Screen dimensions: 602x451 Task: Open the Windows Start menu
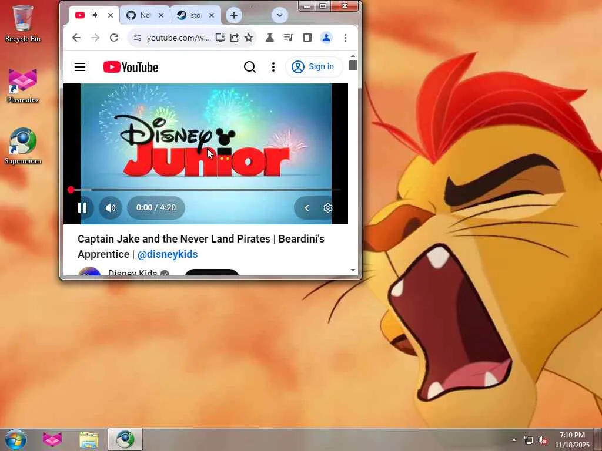tap(16, 439)
